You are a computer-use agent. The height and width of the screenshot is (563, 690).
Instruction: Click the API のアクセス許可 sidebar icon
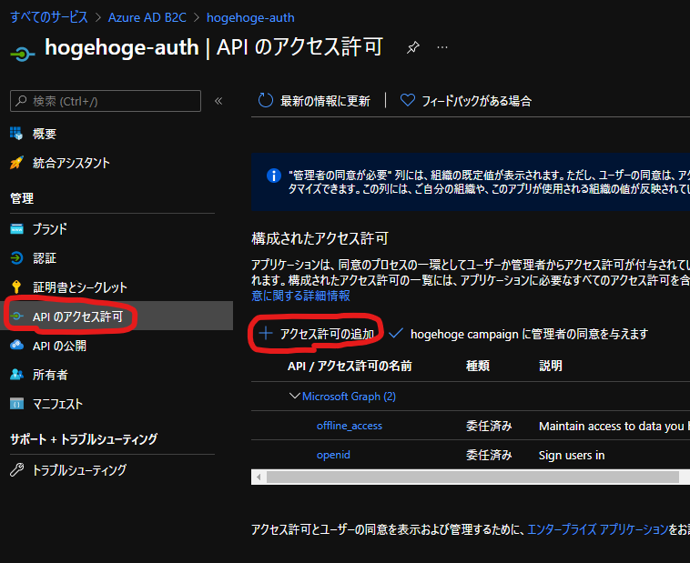pyautogui.click(x=16, y=316)
